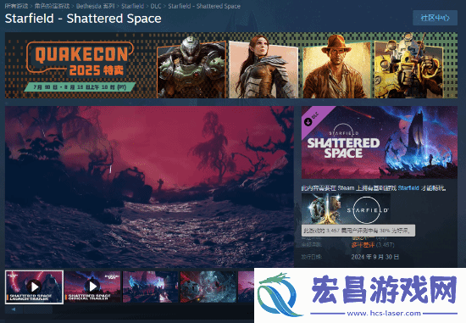Select the fourth screenshot thumbnail with teal interior
This screenshot has height=323, width=466.
coord(208,287)
